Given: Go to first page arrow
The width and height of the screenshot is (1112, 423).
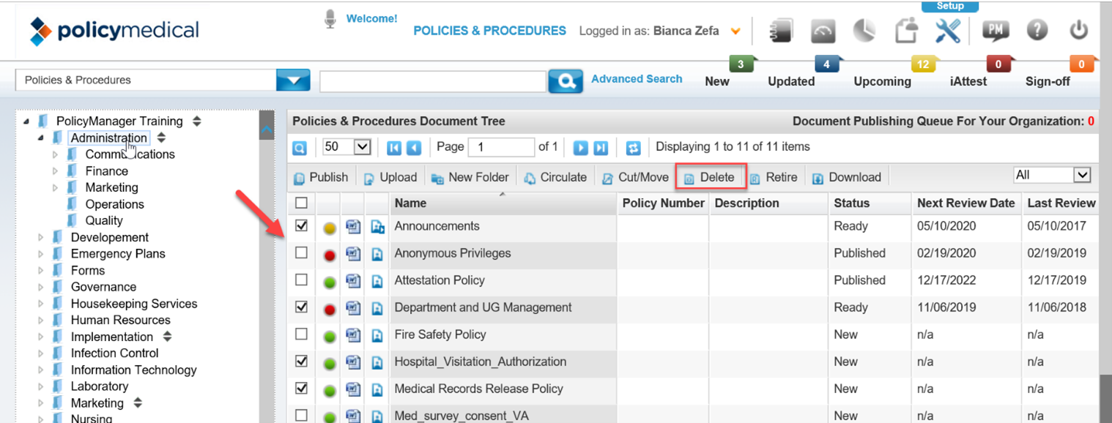Looking at the screenshot, I should point(394,147).
